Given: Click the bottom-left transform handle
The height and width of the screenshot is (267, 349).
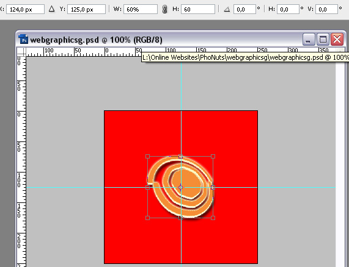Looking at the screenshot, I should click(x=147, y=218).
